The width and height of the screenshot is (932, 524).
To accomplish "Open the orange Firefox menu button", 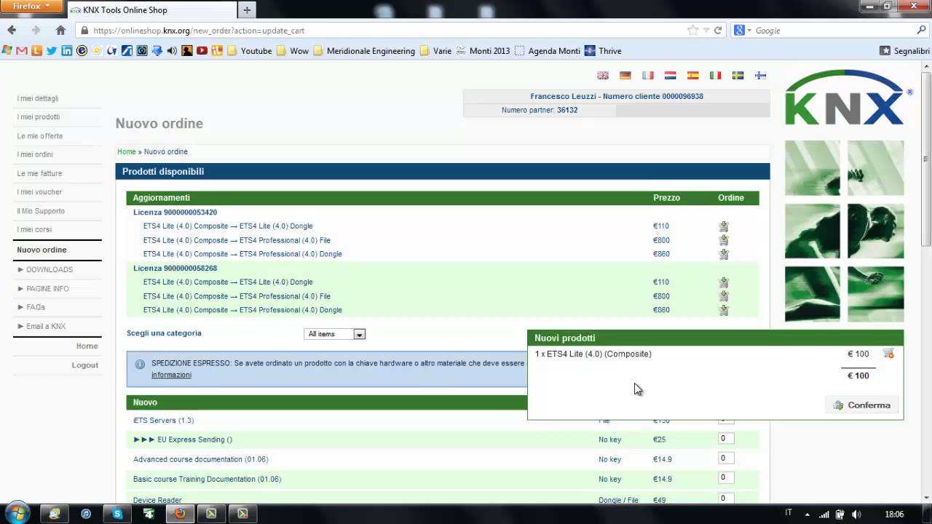I will [32, 7].
